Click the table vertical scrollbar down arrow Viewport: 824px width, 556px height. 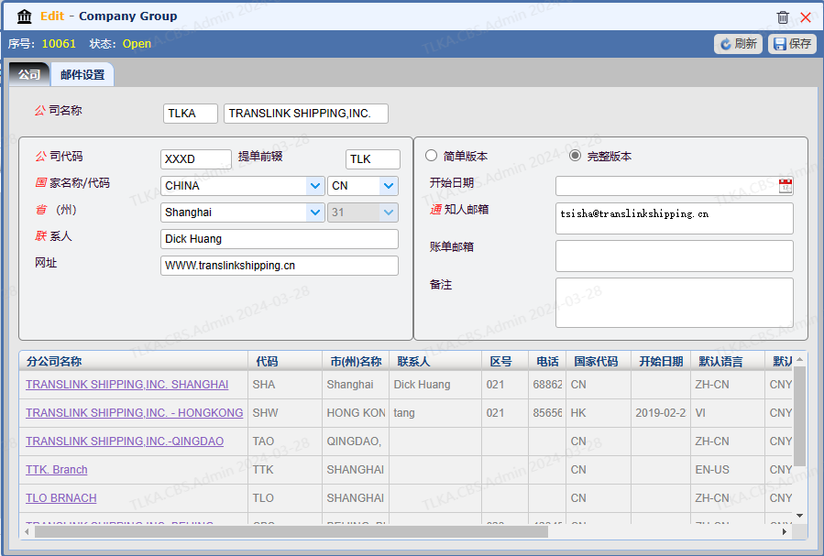pyautogui.click(x=799, y=516)
